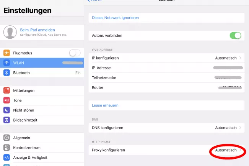Tap the Mitteilungen notification icon
Screen dimensions: 249x166
tap(7, 90)
